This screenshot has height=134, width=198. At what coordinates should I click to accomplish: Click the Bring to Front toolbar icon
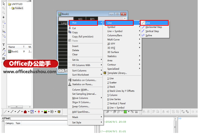pyautogui.click(x=183, y=111)
